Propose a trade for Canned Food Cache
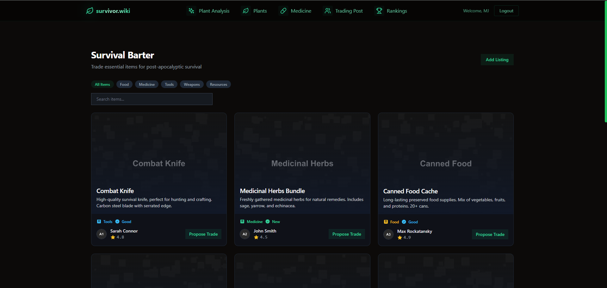This screenshot has height=288, width=607. 490,234
